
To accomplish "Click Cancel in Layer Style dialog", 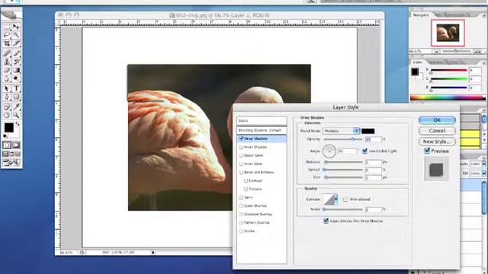I will 437,131.
